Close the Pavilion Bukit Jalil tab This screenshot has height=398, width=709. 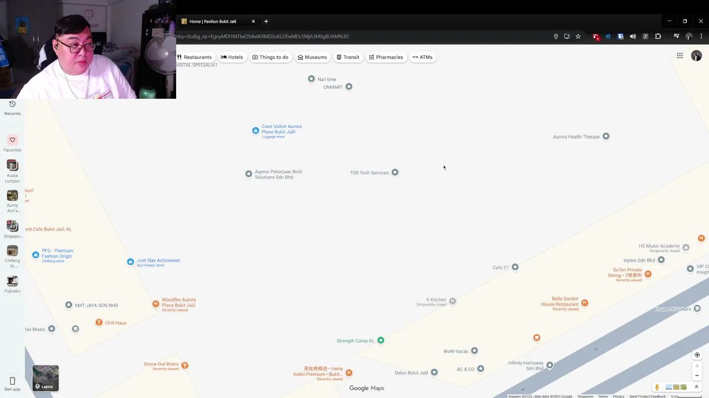253,22
